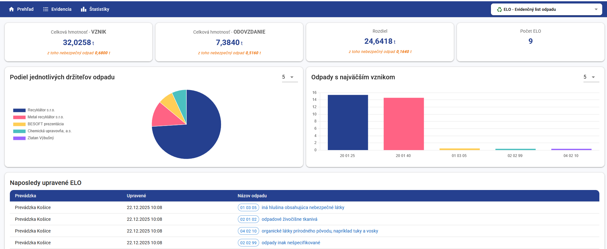607x249 pixels.
Task: Click the 04 02 10 waste code badge
Action: point(248,231)
